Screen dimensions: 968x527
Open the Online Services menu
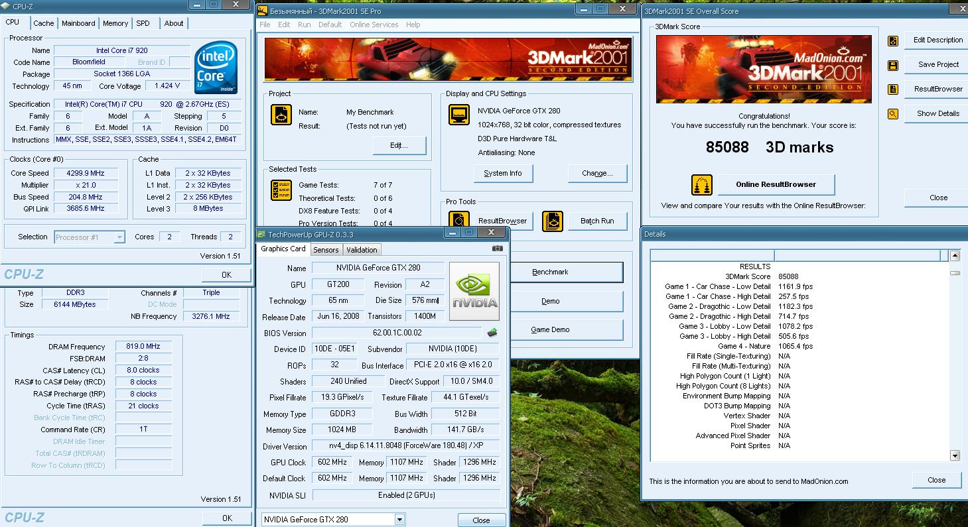374,25
